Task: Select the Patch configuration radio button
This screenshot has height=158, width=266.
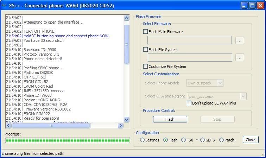Action: tap(221, 140)
